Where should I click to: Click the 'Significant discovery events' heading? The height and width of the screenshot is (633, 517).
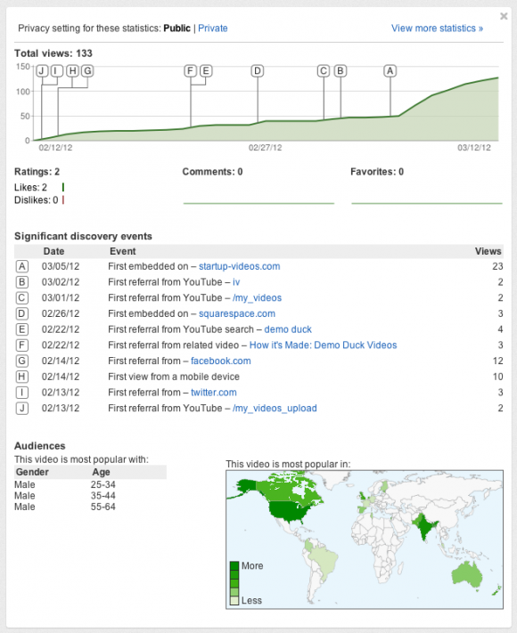coord(83,236)
